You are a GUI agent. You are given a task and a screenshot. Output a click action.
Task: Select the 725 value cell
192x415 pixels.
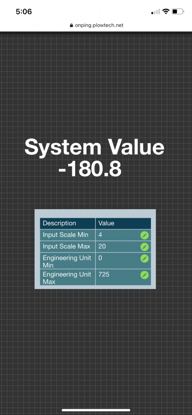coord(123,277)
